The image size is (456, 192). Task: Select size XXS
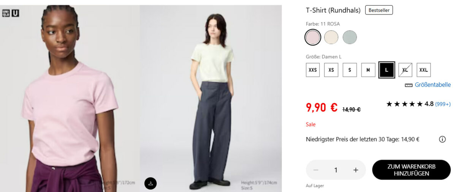313,70
